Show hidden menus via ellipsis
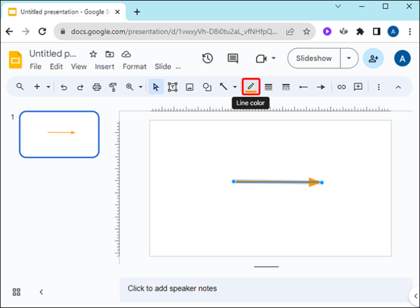The image size is (420, 308). pyautogui.click(x=178, y=67)
